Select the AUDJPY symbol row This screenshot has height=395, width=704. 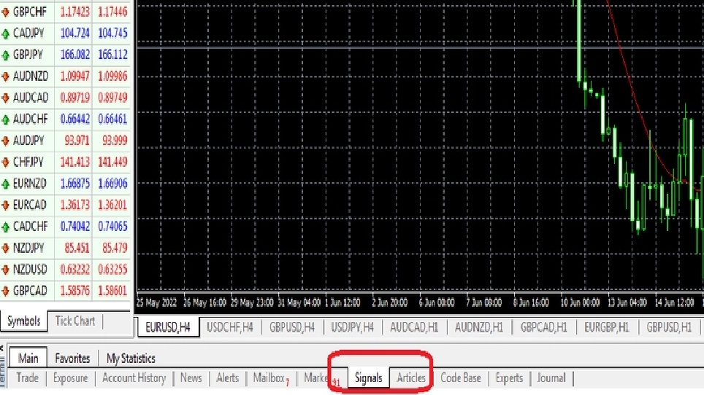66,140
